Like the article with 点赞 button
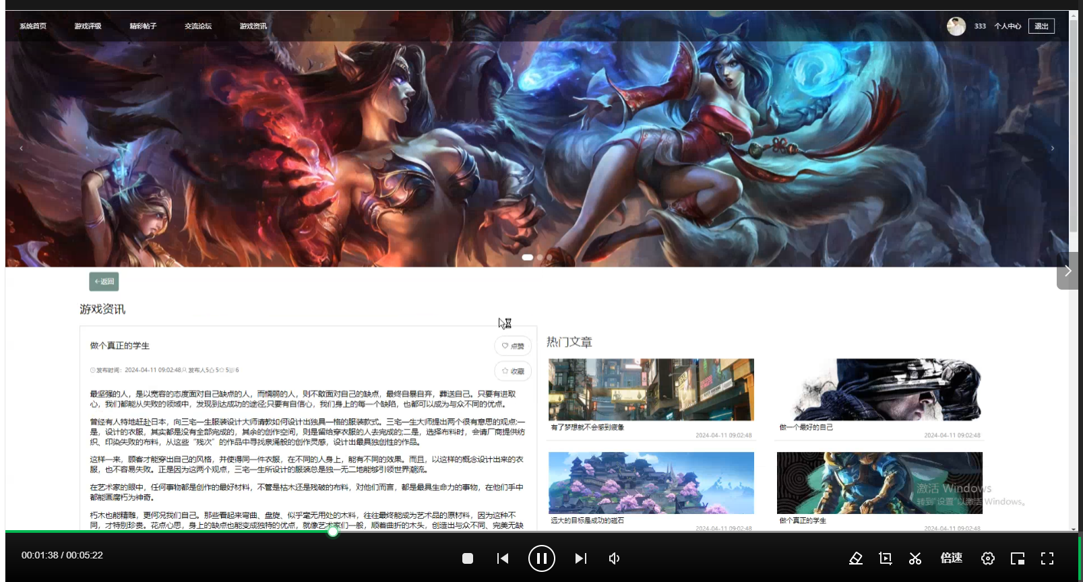This screenshot has width=1083, height=582. click(513, 346)
